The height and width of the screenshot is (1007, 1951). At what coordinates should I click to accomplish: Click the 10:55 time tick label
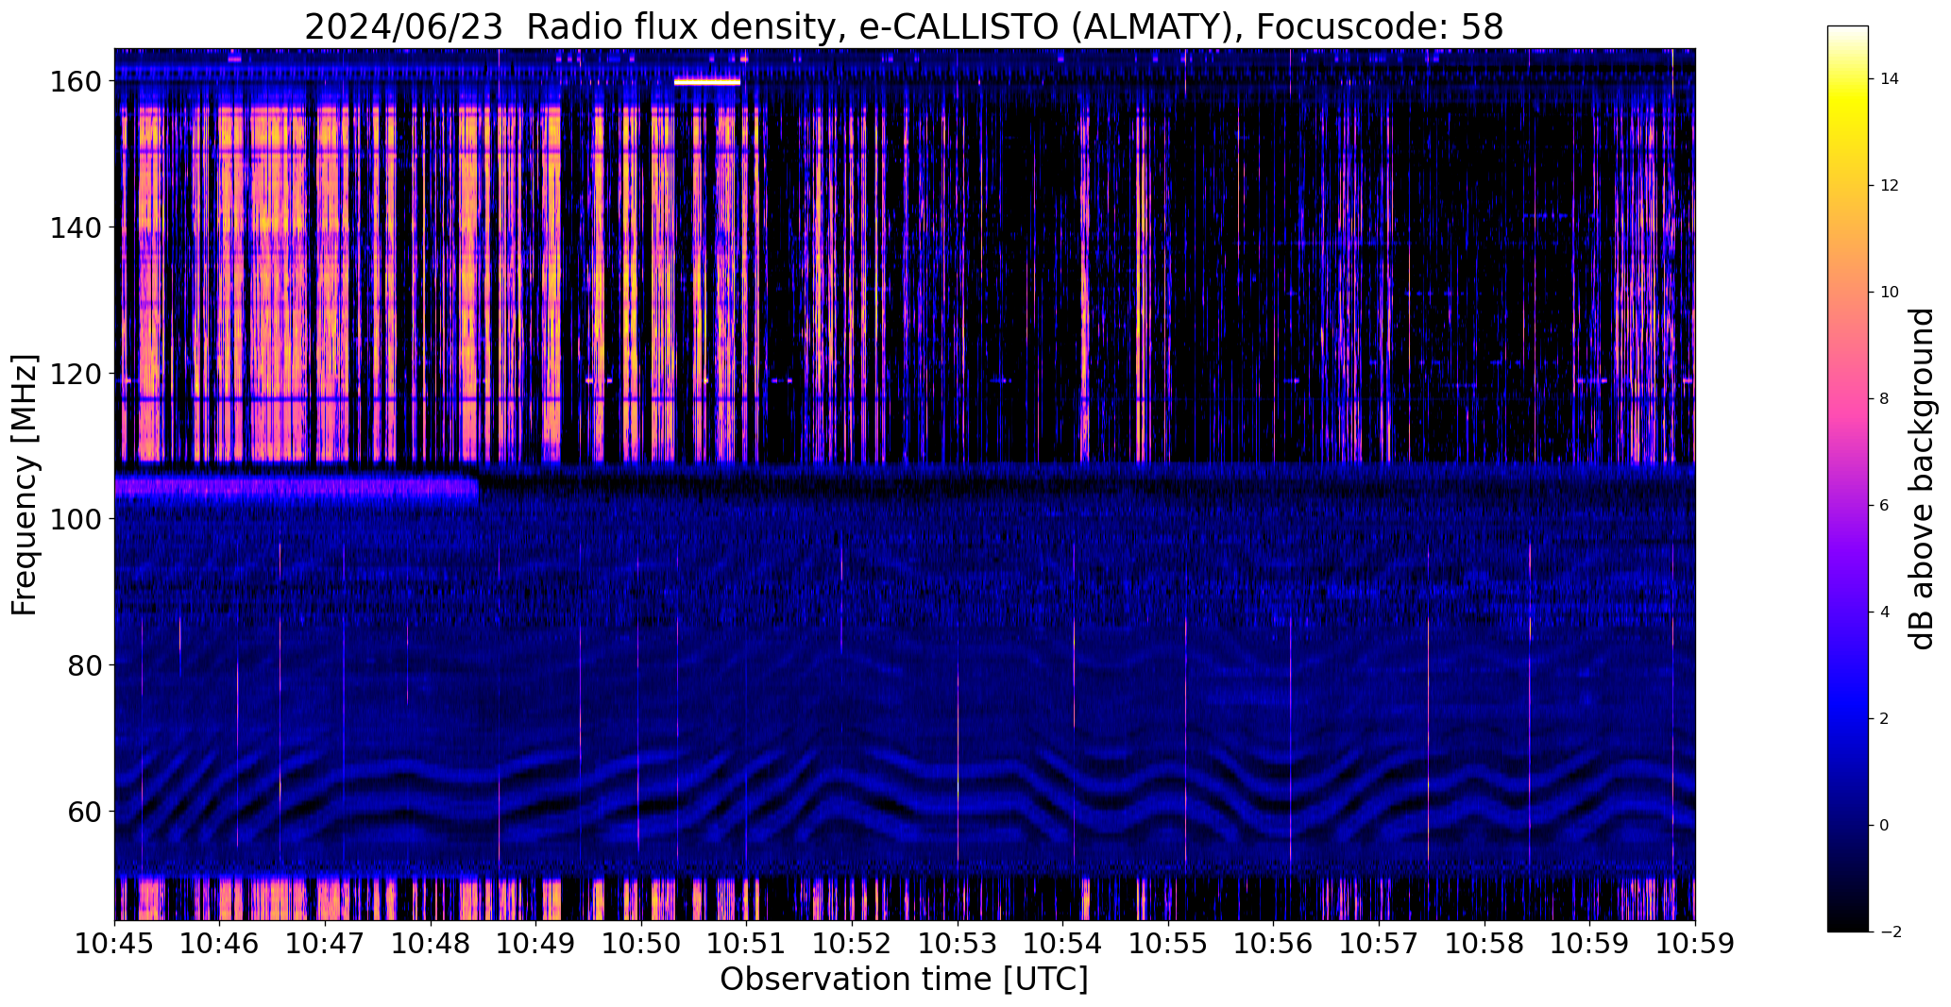pyautogui.click(x=1168, y=944)
